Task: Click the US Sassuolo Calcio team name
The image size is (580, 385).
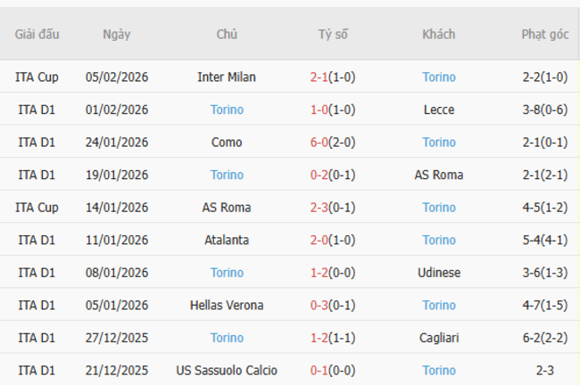Action: [x=227, y=371]
